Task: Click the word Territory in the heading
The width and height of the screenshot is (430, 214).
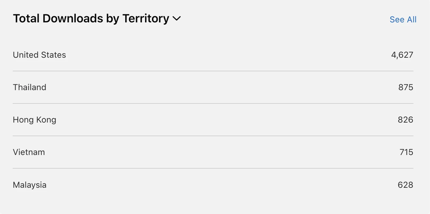Action: [x=146, y=19]
